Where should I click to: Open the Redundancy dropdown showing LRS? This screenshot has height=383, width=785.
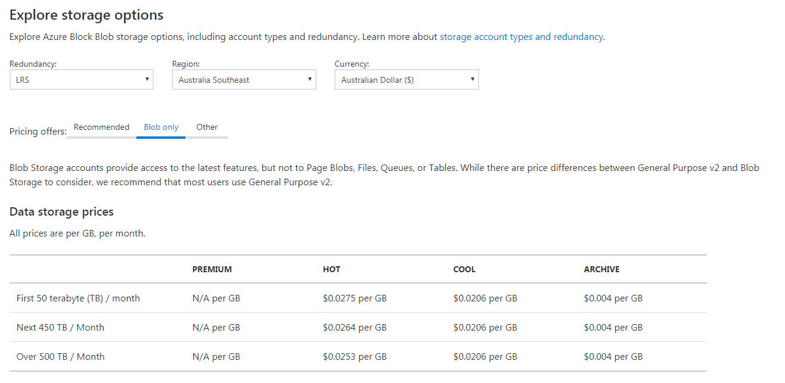click(x=82, y=80)
